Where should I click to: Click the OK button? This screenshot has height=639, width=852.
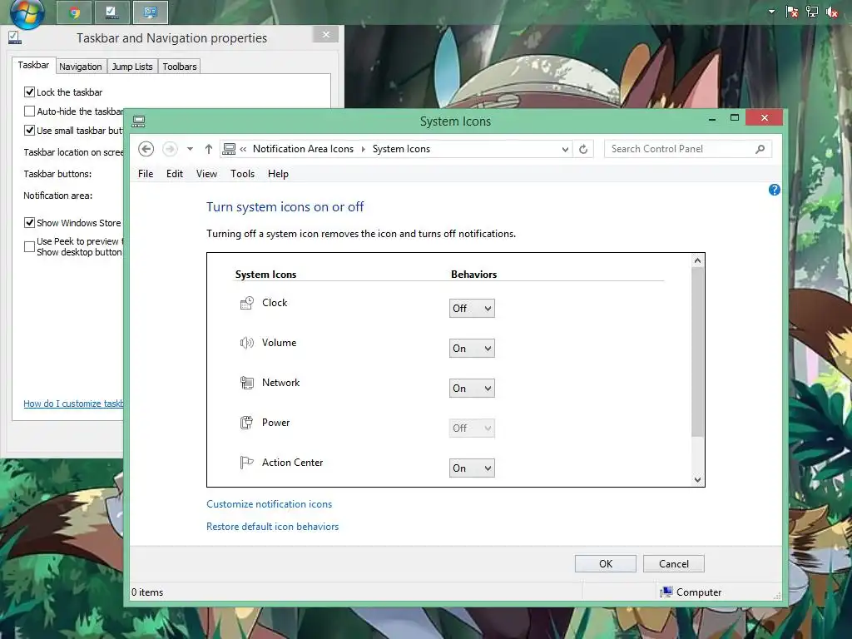[x=606, y=564]
